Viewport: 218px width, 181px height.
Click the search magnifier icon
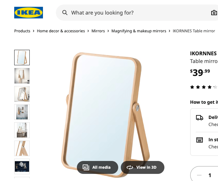[65, 13]
